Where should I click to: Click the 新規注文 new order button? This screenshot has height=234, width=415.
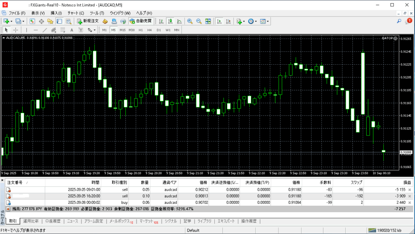click(x=88, y=21)
